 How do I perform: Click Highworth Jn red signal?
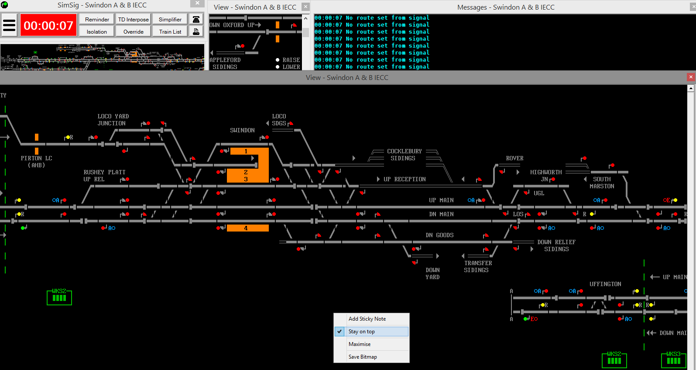[x=552, y=179]
